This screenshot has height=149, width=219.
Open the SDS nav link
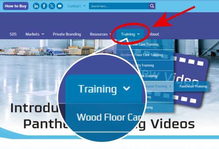[13, 34]
